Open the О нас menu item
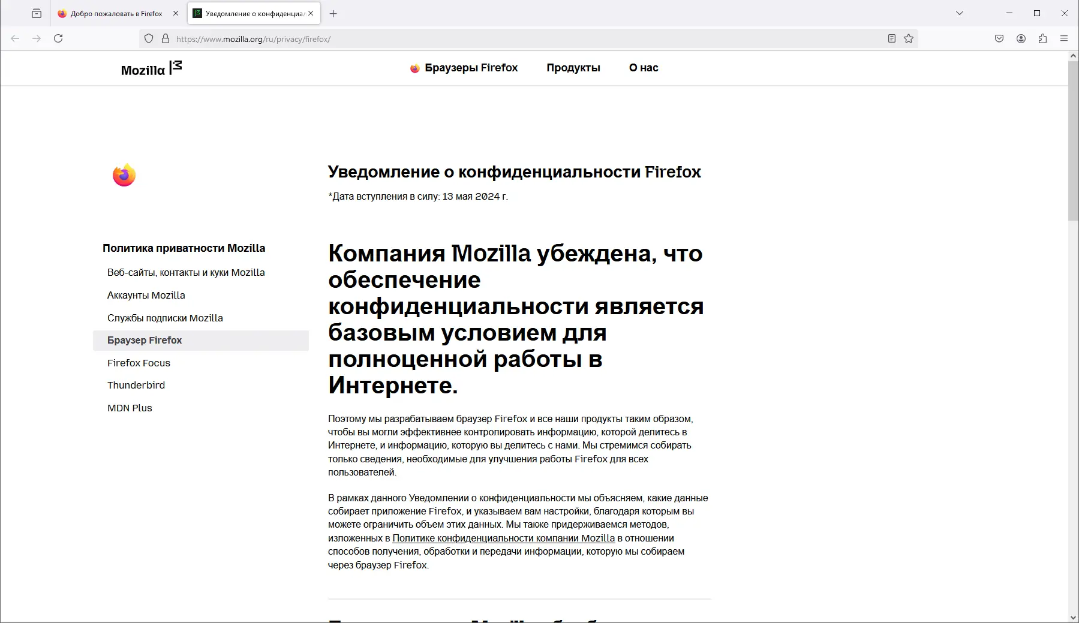 (x=642, y=68)
